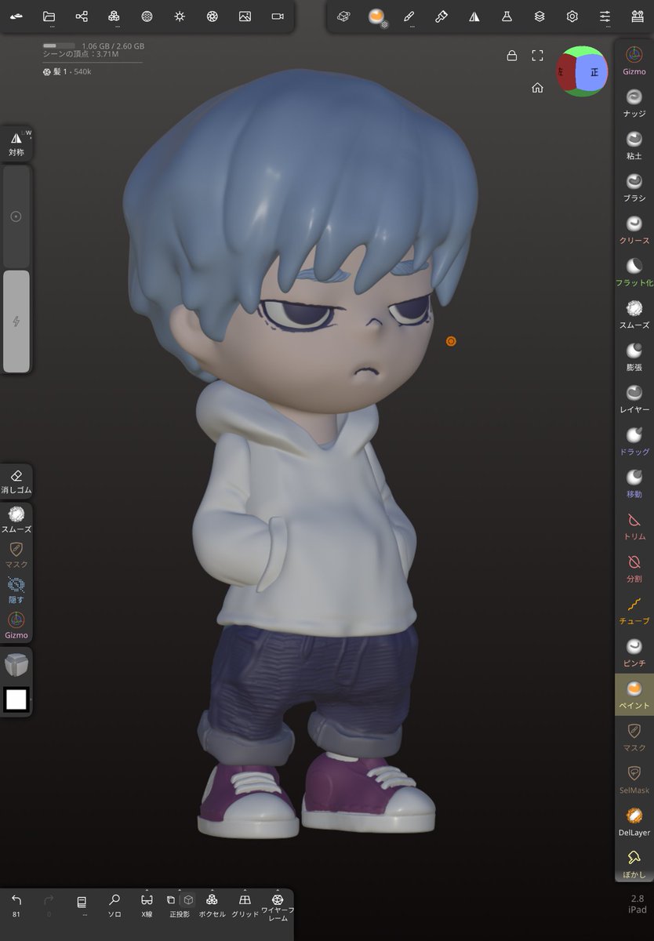Open the Nomad main menu logo

(x=16, y=16)
